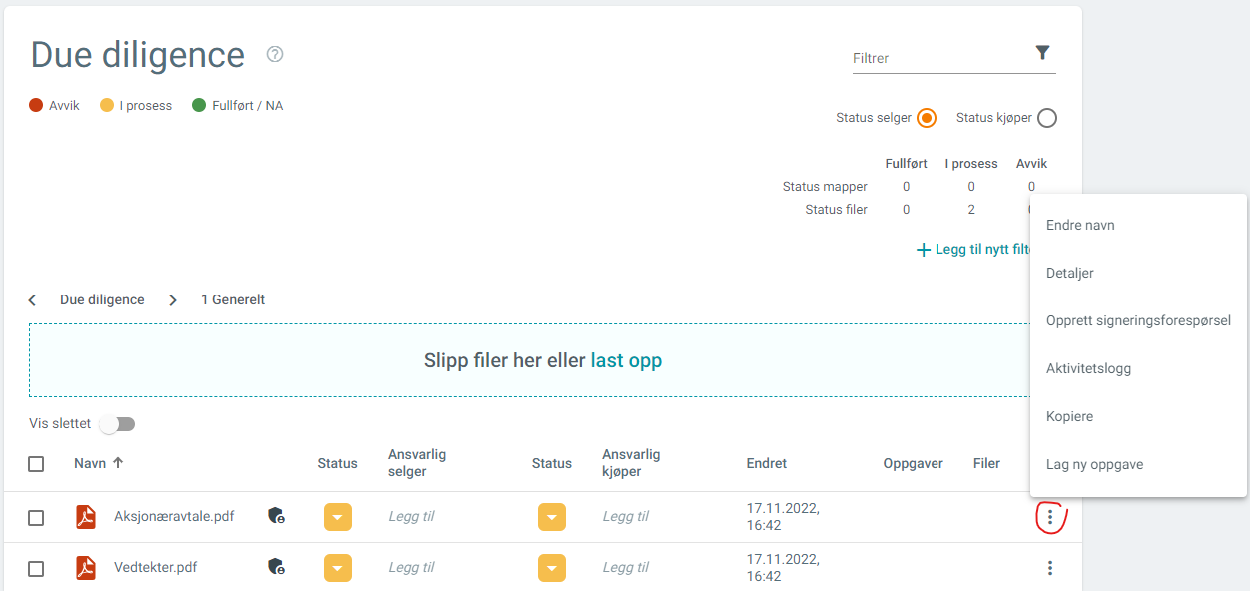Screen dimensions: 1250x591
Task: Toggle the Vis slettet switch
Action: point(118,424)
